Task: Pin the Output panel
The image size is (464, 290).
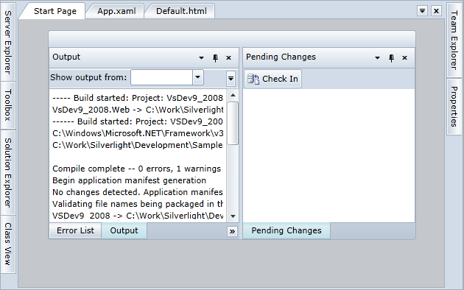Action: click(x=215, y=57)
